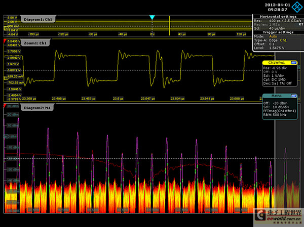Click the Rec len 1 MSa value
This screenshot has height=227, width=304.
274,25
